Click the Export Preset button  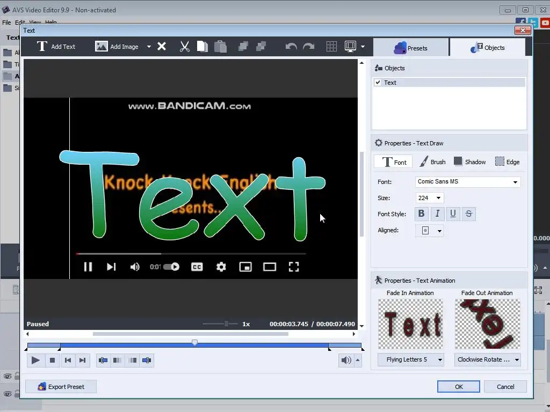coord(61,387)
